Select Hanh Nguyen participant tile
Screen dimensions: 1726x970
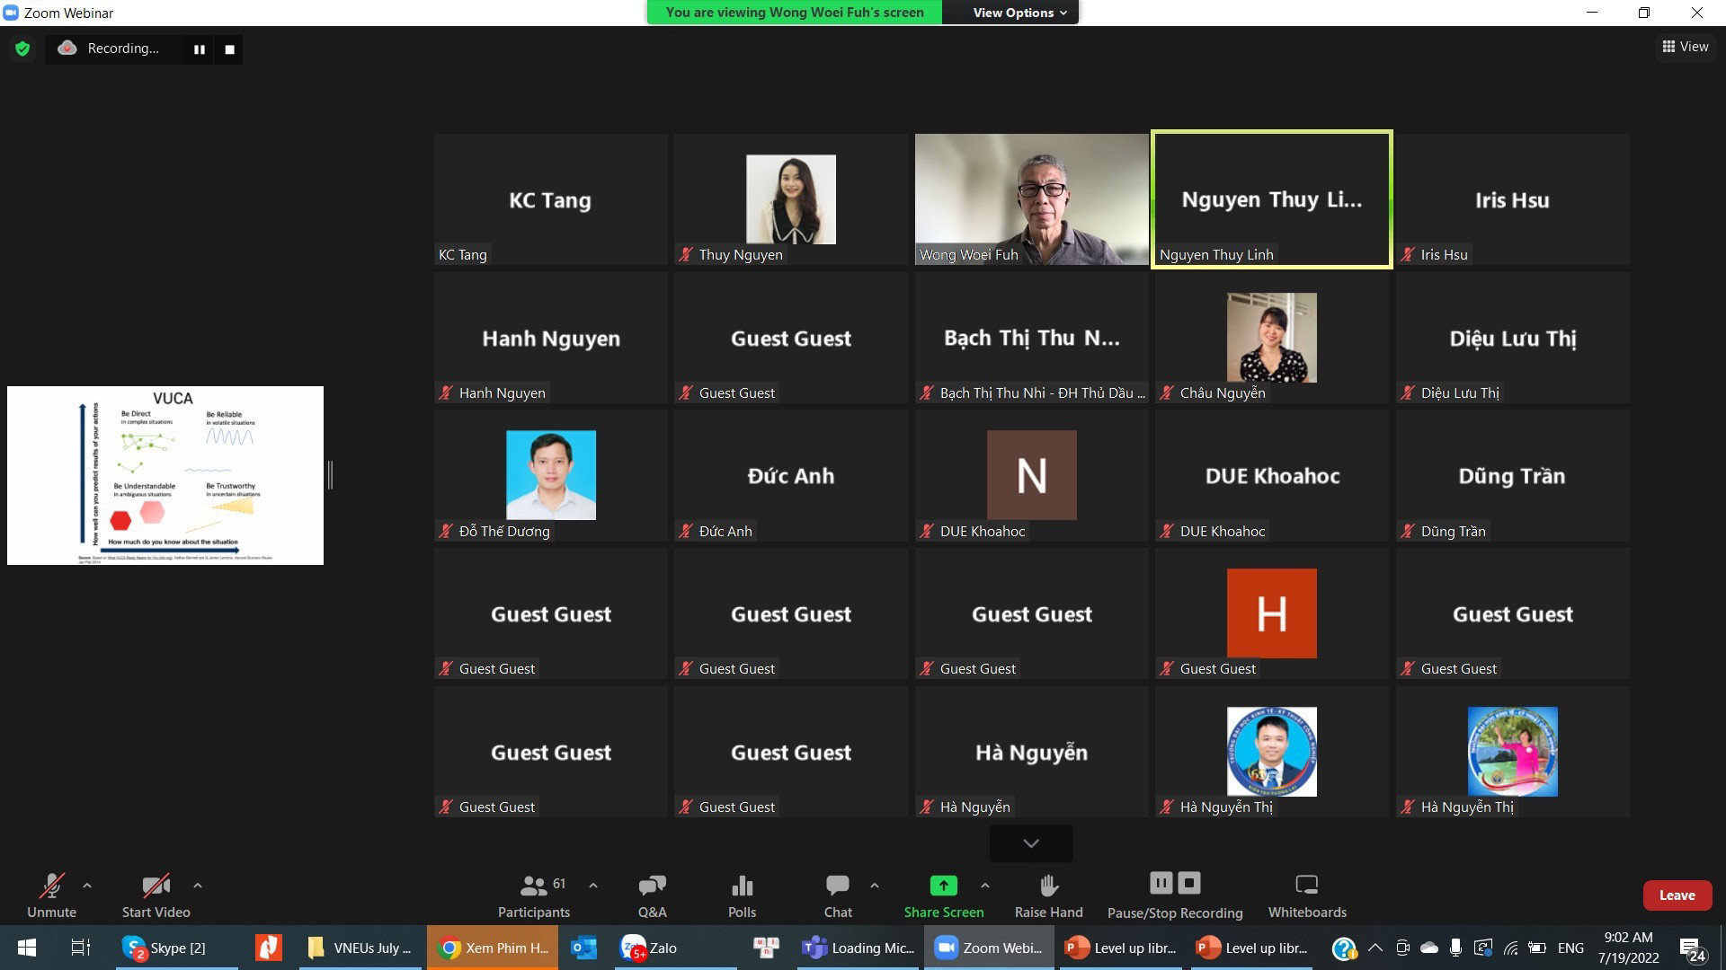coord(550,338)
